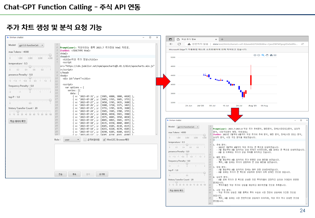The width and height of the screenshot is (315, 218).
Task: Select the chart hand panning tool
Action: tap(267, 55)
